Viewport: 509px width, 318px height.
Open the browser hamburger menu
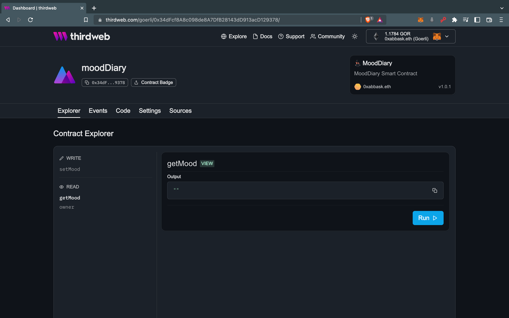(x=501, y=20)
